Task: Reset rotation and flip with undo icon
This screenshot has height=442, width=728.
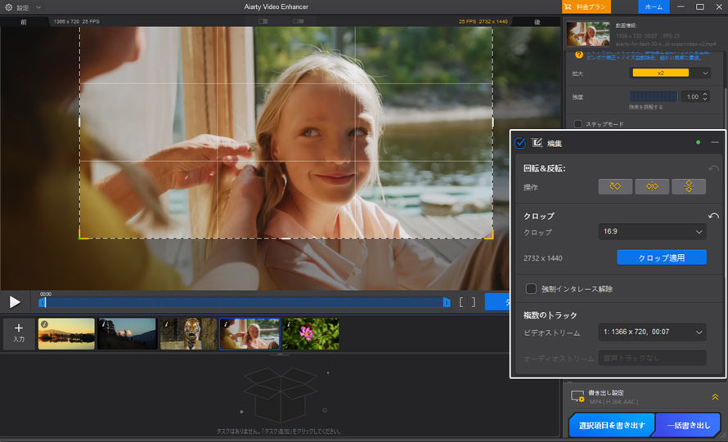Action: tap(713, 168)
